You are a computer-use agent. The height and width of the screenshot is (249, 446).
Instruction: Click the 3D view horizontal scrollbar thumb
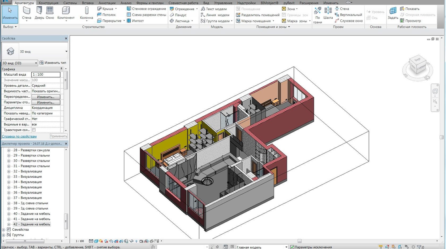(x=299, y=241)
